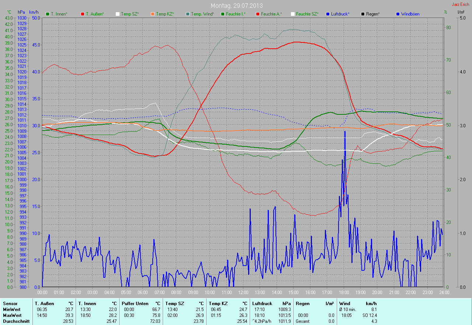
Task: Select the Windböen legend label
Action: coord(410,14)
